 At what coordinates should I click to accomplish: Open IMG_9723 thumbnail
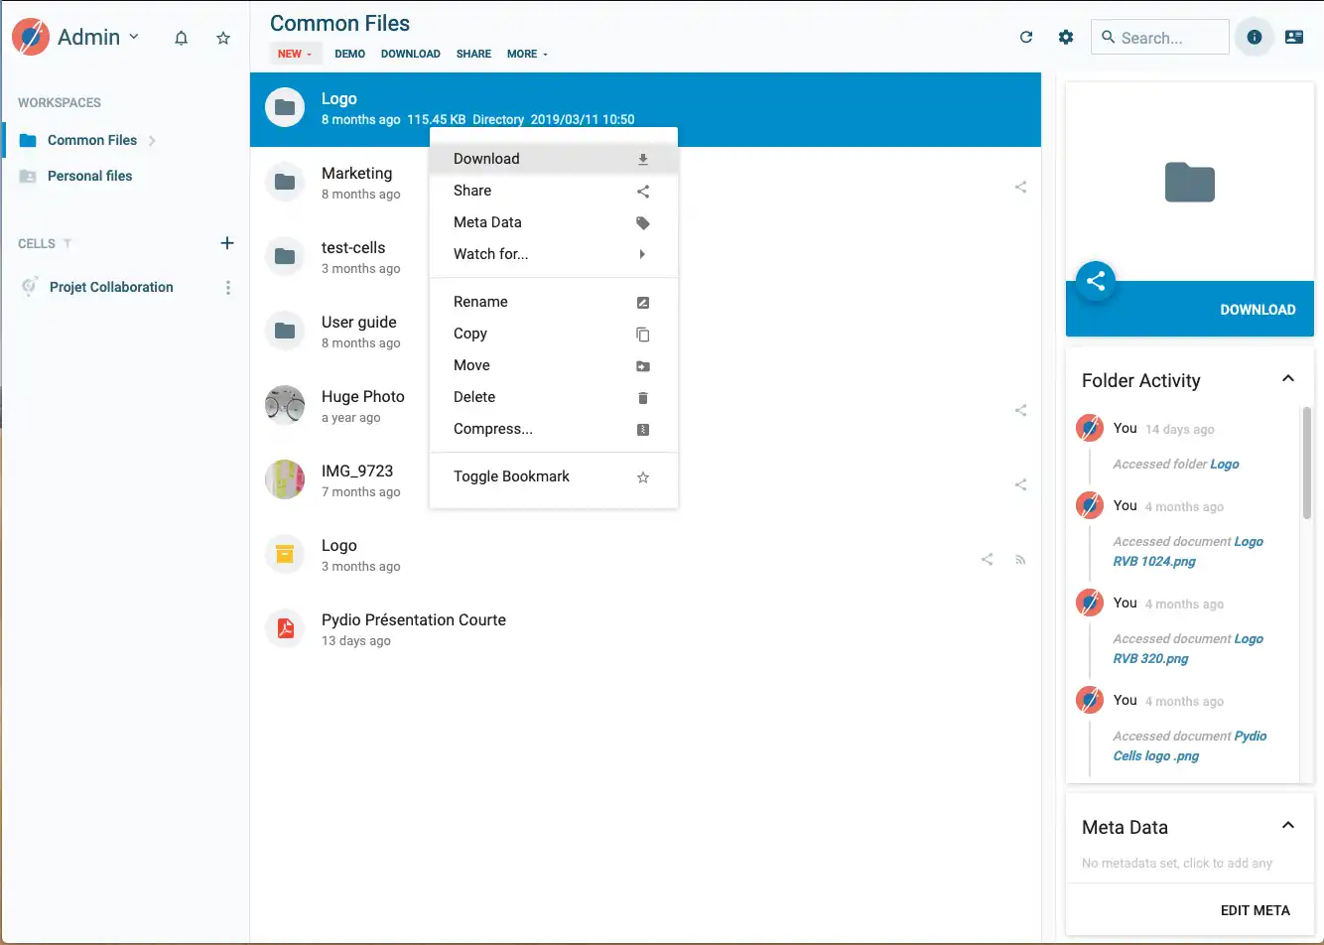285,479
